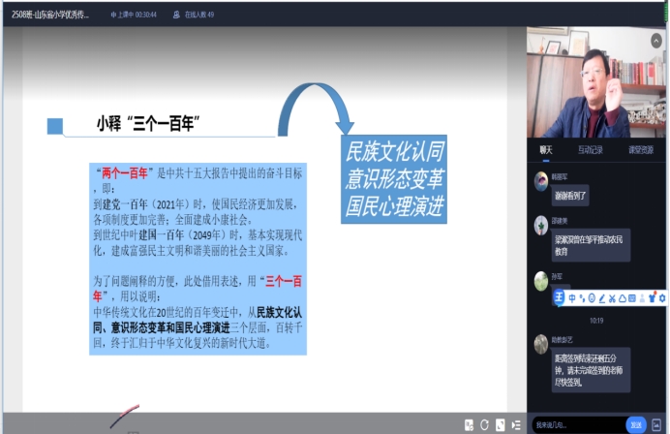Click the avatar of user 孙军
The width and height of the screenshot is (670, 434).
pyautogui.click(x=541, y=281)
